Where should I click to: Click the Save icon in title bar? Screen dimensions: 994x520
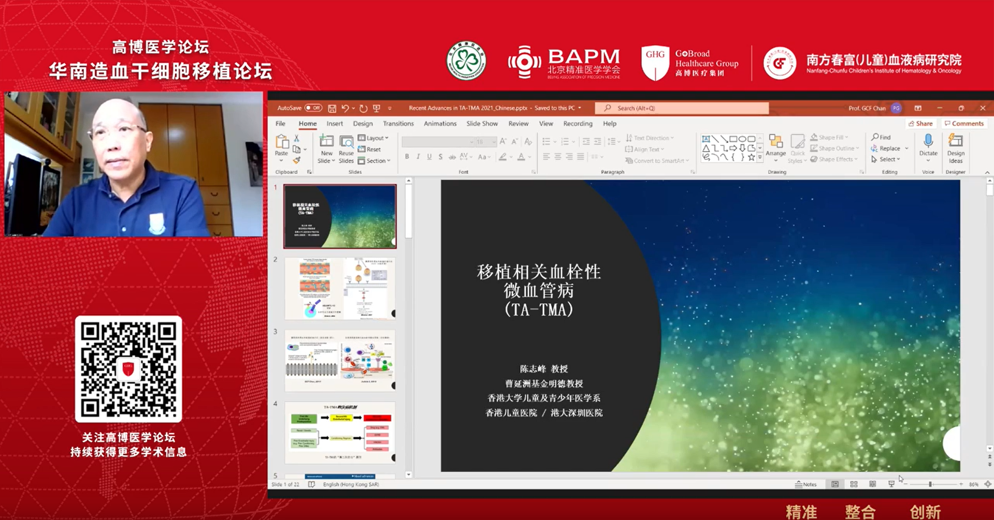click(332, 108)
